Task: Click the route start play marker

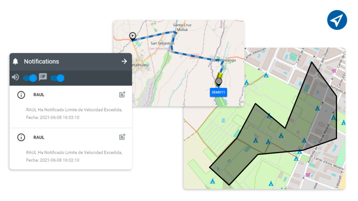Action: coord(133,36)
